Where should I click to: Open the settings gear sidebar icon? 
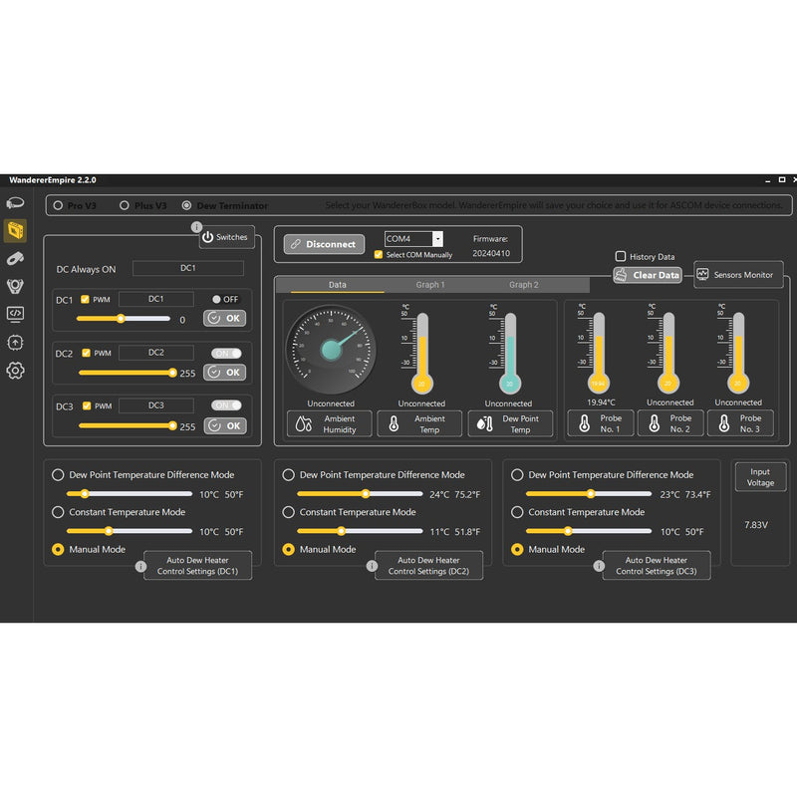(x=15, y=371)
